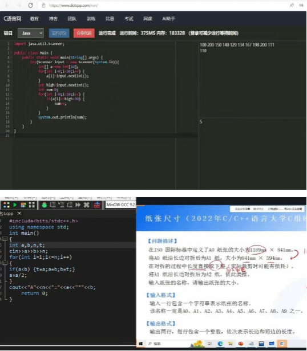Click the red profiling icon in toolbar

pyautogui.click(x=97, y=205)
